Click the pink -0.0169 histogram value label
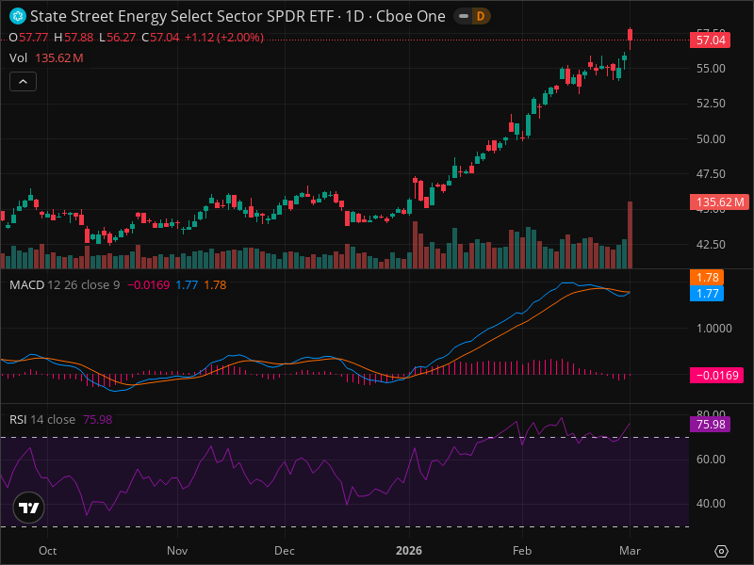The height and width of the screenshot is (565, 754). coord(716,375)
